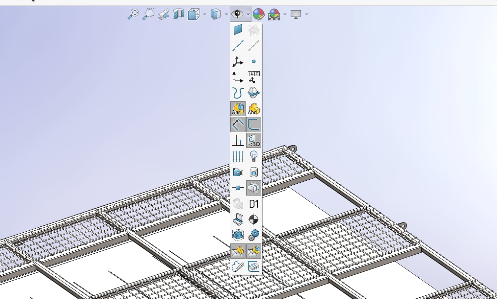This screenshot has width=497, height=299.
Task: Toggle the View Cameras option
Action: click(x=238, y=172)
